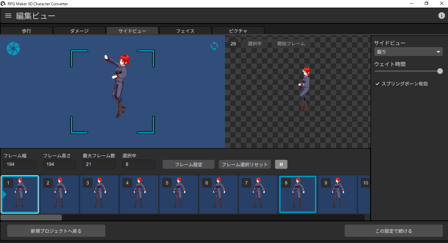
Task: Switch to the 歩行 tab
Action: click(x=26, y=31)
